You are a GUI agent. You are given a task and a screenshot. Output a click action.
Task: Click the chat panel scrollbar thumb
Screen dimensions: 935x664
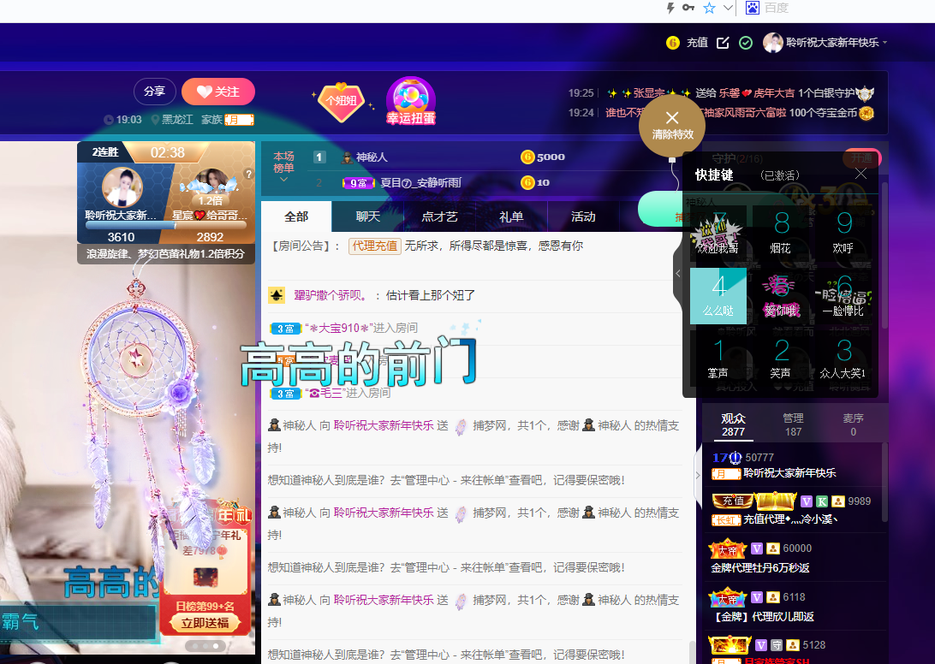coord(692,652)
